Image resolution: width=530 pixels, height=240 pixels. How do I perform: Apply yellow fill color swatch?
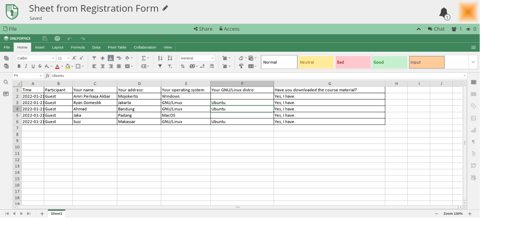68,66
